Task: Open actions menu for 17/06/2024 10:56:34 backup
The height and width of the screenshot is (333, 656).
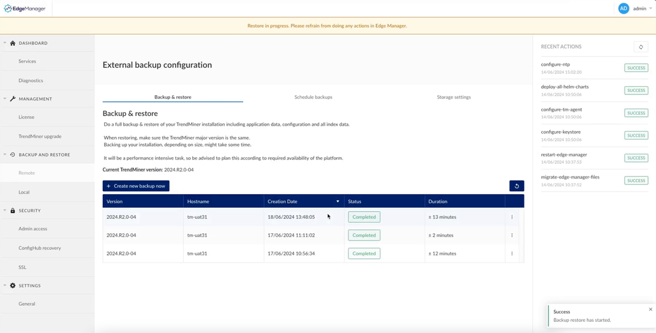Action: pos(512,253)
